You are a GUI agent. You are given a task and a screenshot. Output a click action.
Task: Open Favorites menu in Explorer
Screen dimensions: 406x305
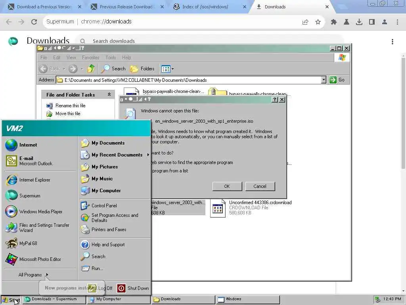pos(91,58)
